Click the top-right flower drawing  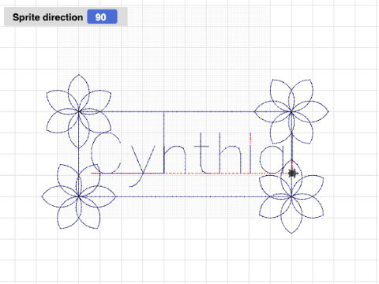click(x=291, y=111)
